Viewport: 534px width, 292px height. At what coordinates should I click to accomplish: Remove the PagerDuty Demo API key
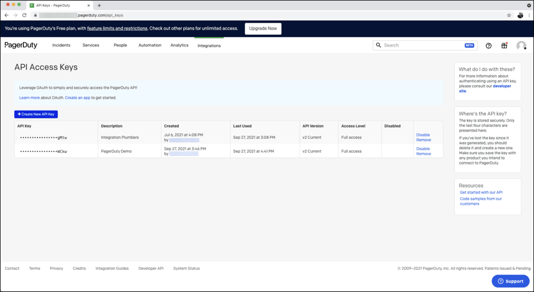(424, 154)
